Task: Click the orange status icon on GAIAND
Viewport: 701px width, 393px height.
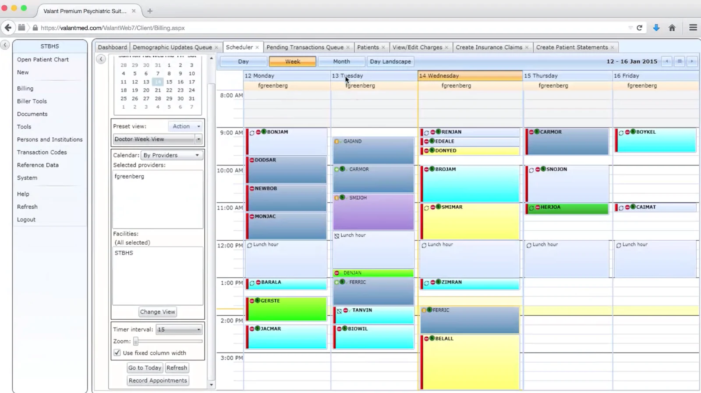Action: [x=336, y=142]
